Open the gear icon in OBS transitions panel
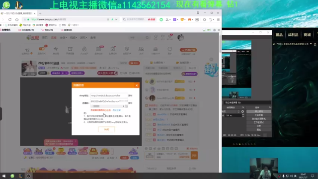 [x=242, y=111]
